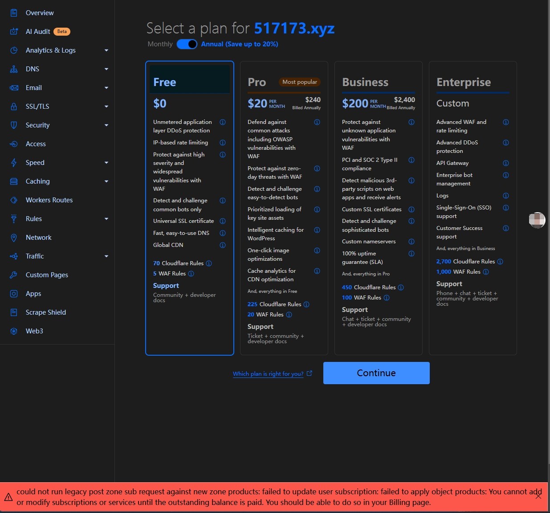Click the Analytics & Logs clock icon
The image size is (550, 513).
(14, 50)
